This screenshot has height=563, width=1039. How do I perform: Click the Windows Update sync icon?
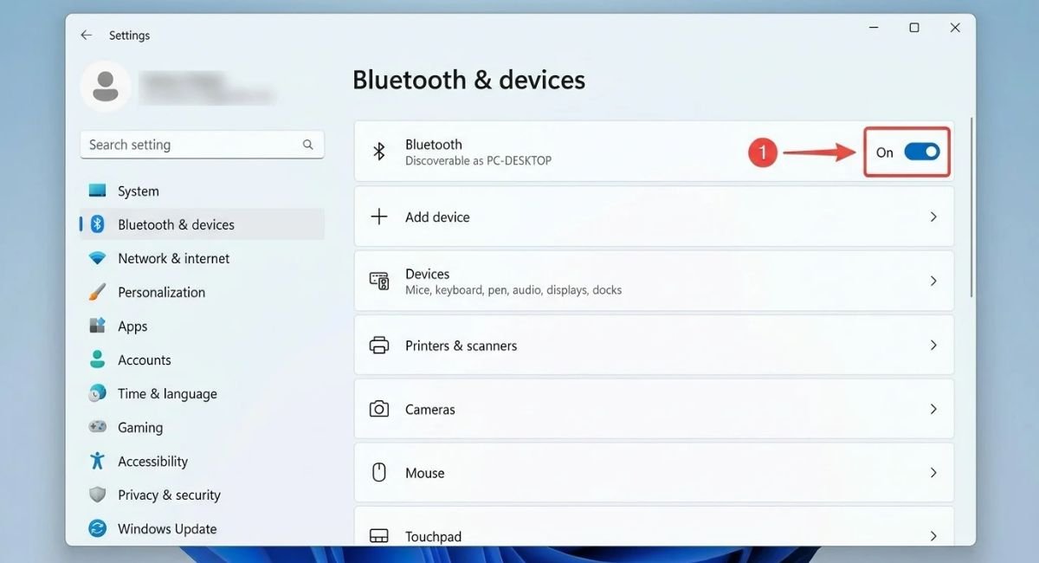point(98,528)
